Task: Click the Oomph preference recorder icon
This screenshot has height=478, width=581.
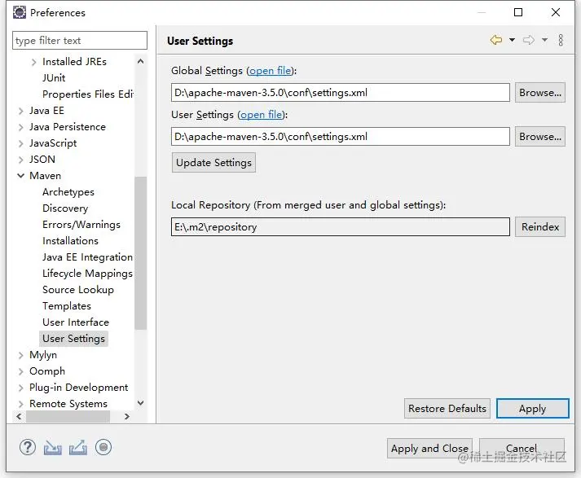Action: (x=103, y=447)
